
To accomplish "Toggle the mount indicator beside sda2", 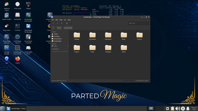I will pyautogui.click(x=68, y=46).
